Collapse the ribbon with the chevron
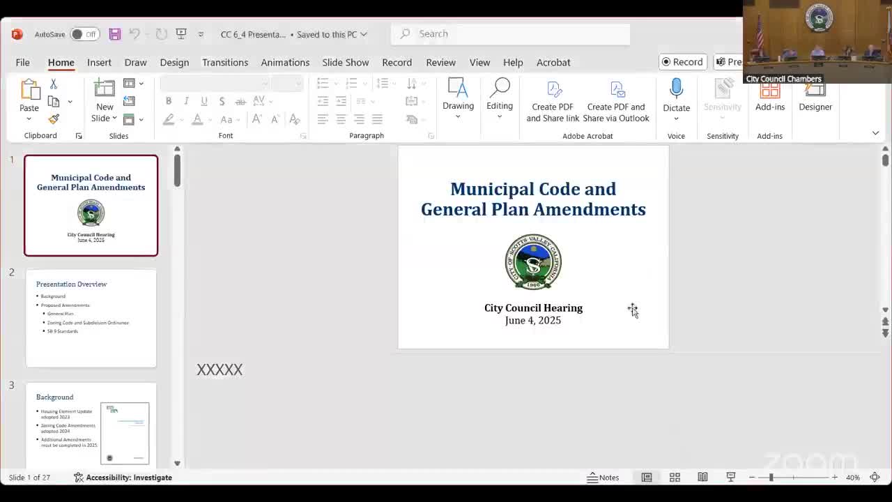Image resolution: width=892 pixels, height=502 pixels. pyautogui.click(x=875, y=133)
